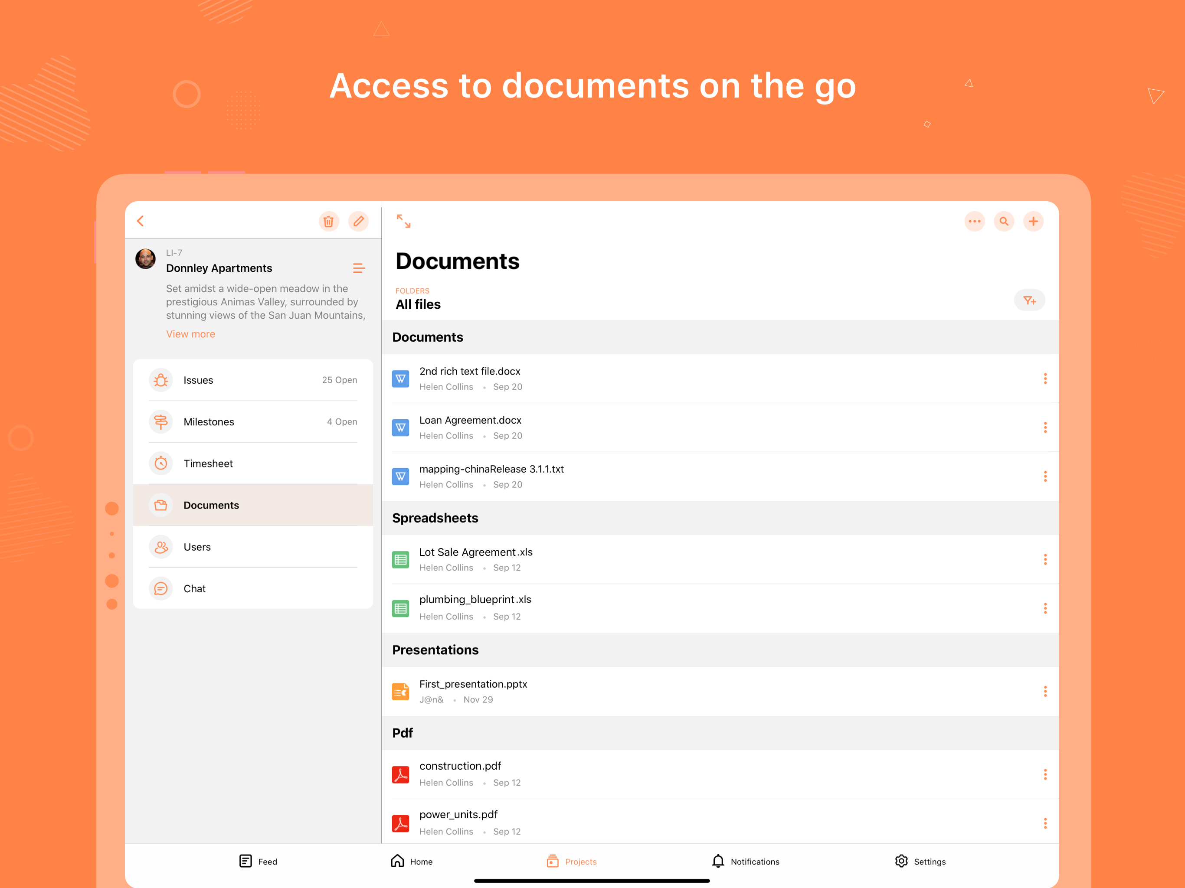Click the presentation icon of First_presentation.pptx
This screenshot has height=888, width=1185.
[401, 692]
